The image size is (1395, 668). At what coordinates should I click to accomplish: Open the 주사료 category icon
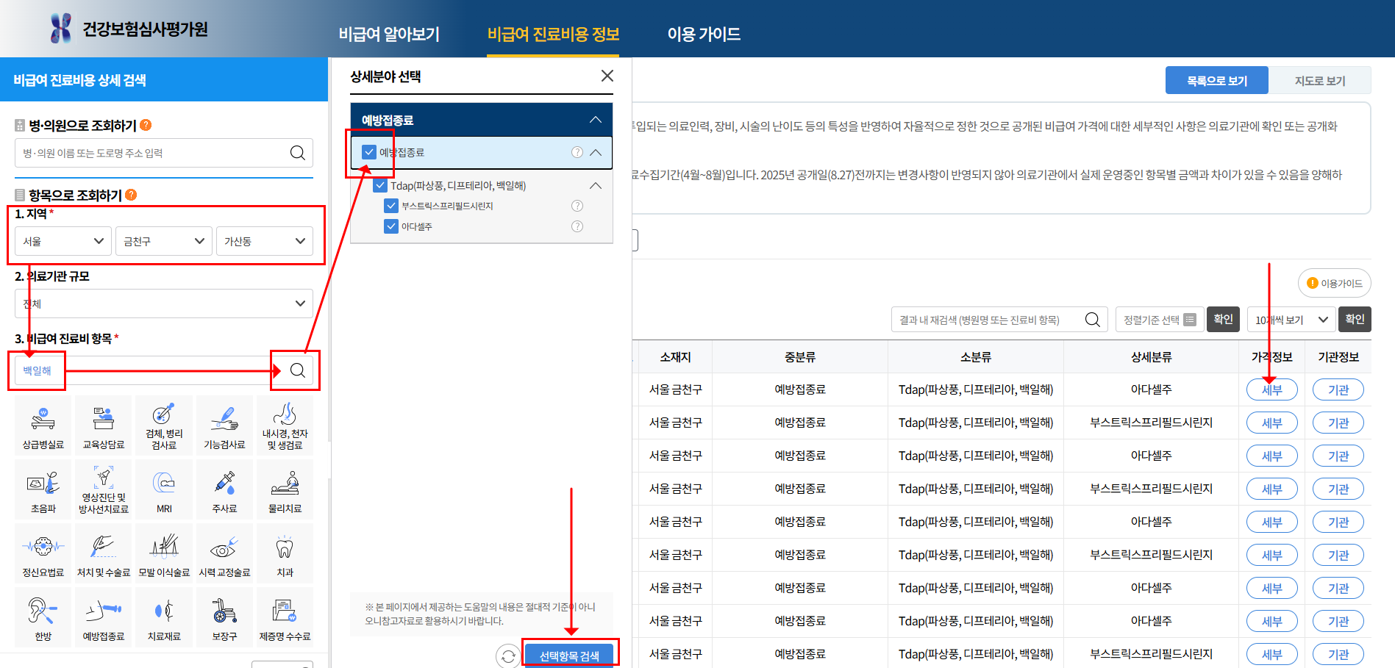(224, 489)
